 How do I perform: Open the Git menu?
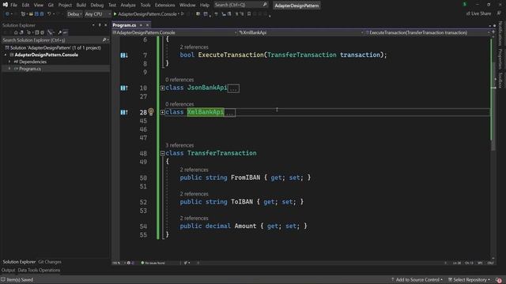pyautogui.click(x=51, y=5)
